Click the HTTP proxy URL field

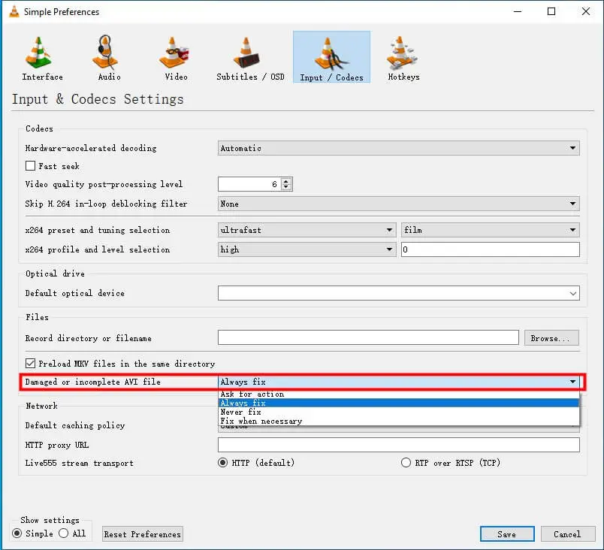(x=398, y=446)
